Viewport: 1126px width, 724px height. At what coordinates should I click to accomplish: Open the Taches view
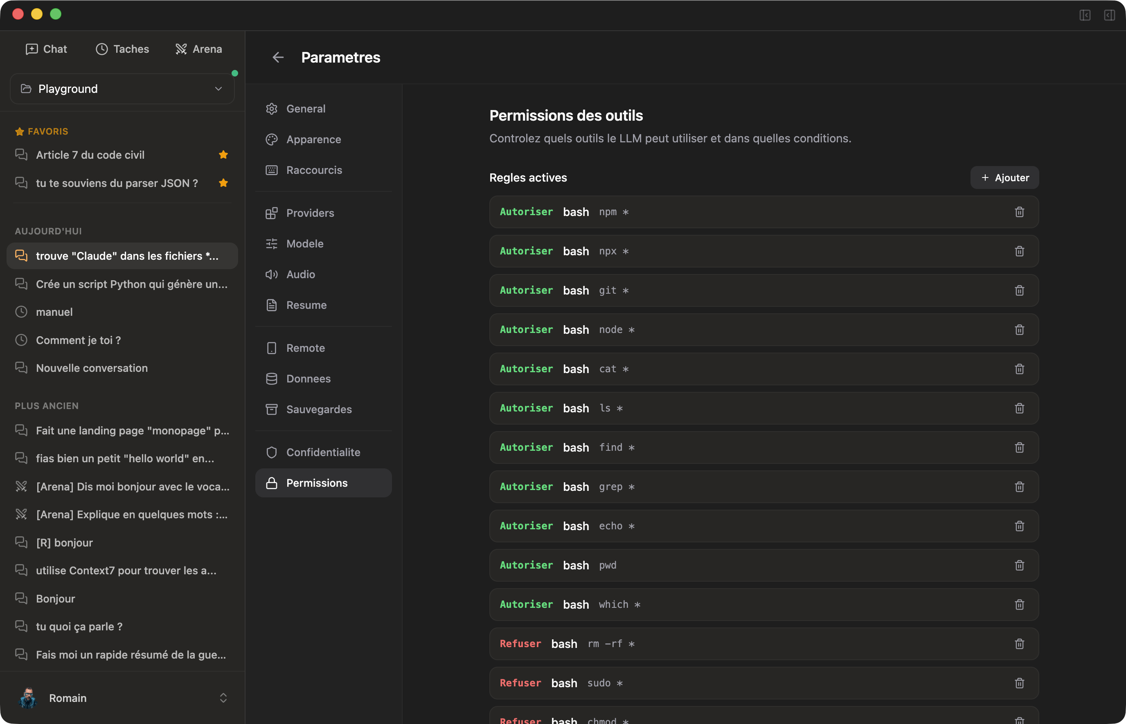point(122,48)
